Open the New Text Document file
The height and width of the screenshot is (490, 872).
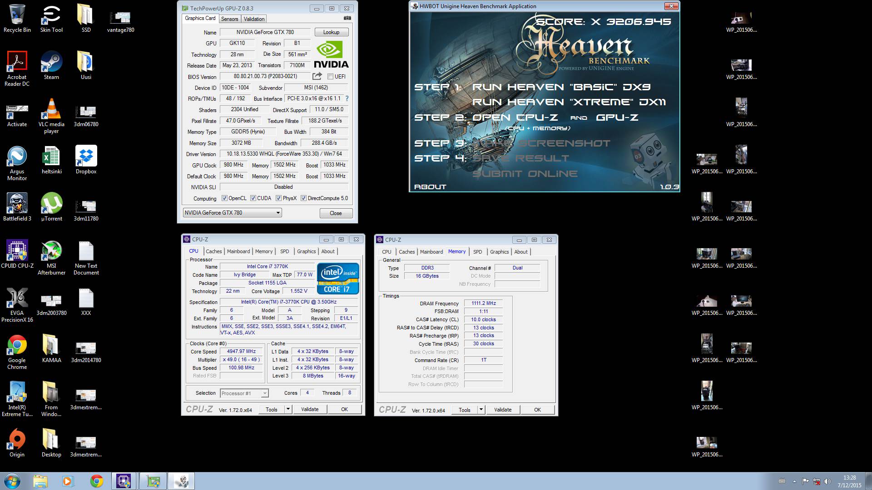(x=86, y=257)
